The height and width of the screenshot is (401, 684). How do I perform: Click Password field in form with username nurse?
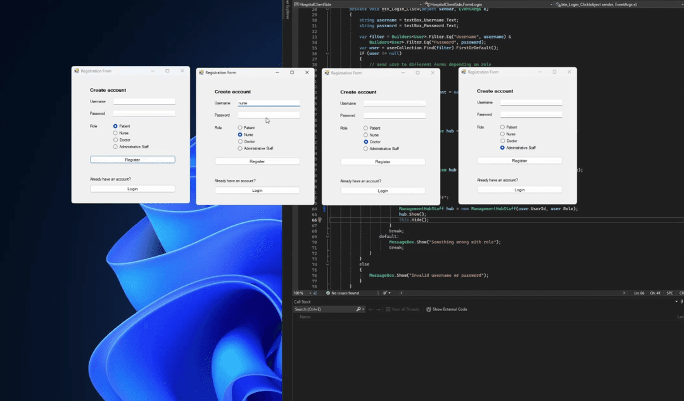269,115
